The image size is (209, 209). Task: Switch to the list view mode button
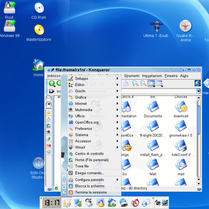point(159,84)
